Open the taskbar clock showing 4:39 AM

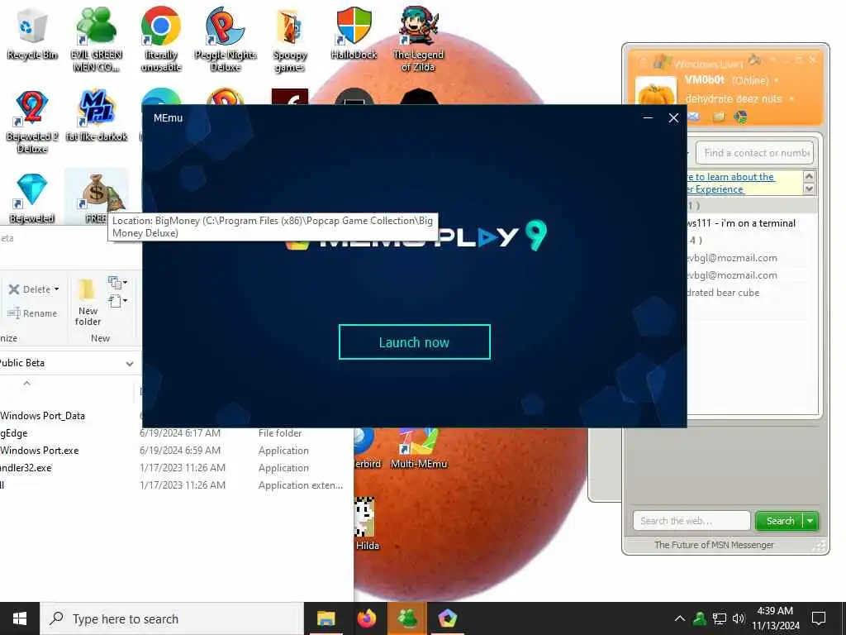(775, 618)
